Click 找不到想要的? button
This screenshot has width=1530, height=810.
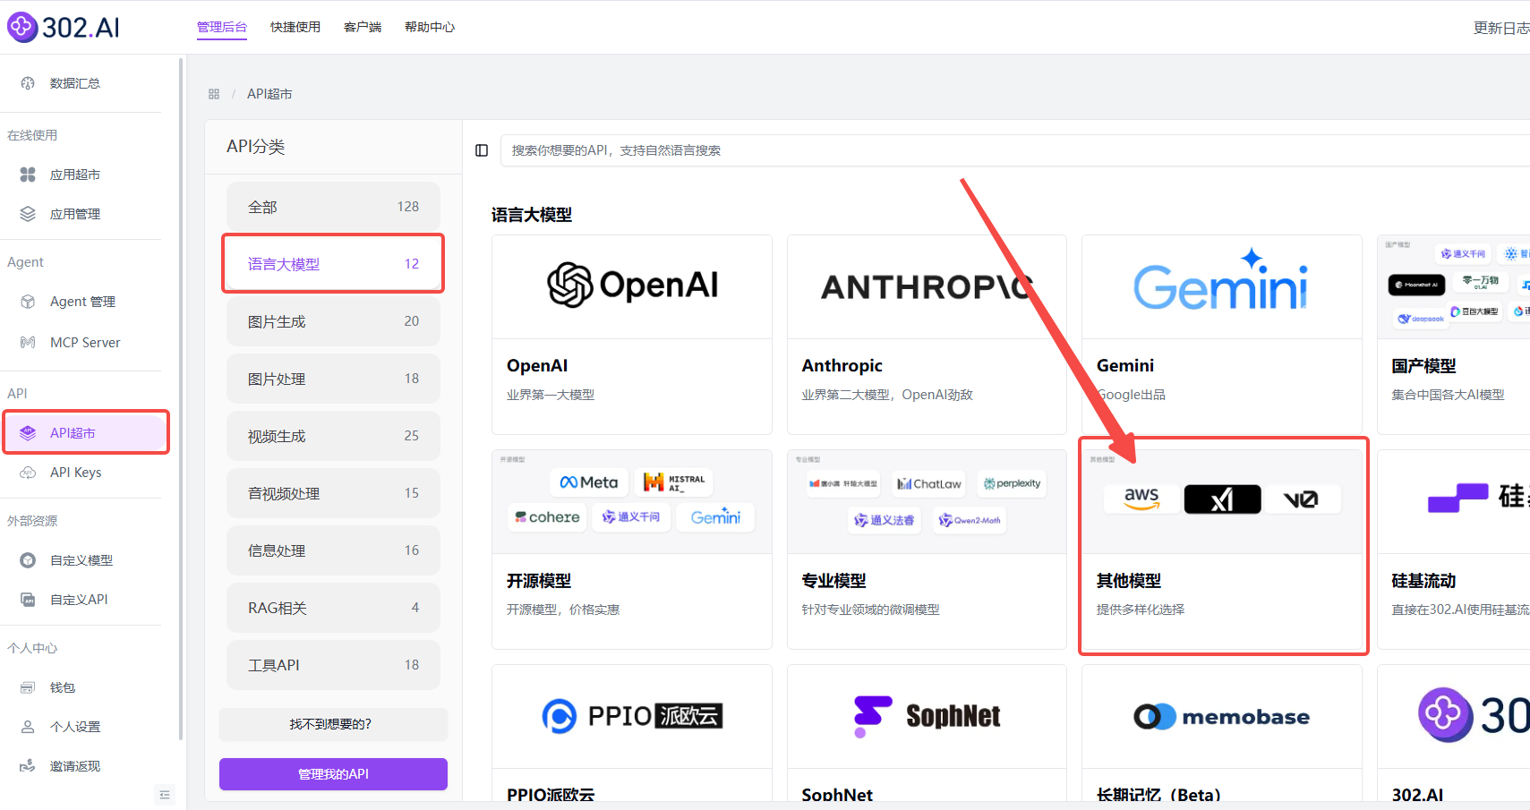(x=333, y=724)
